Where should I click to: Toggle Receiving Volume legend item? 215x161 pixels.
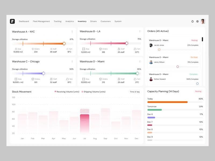point(67,92)
